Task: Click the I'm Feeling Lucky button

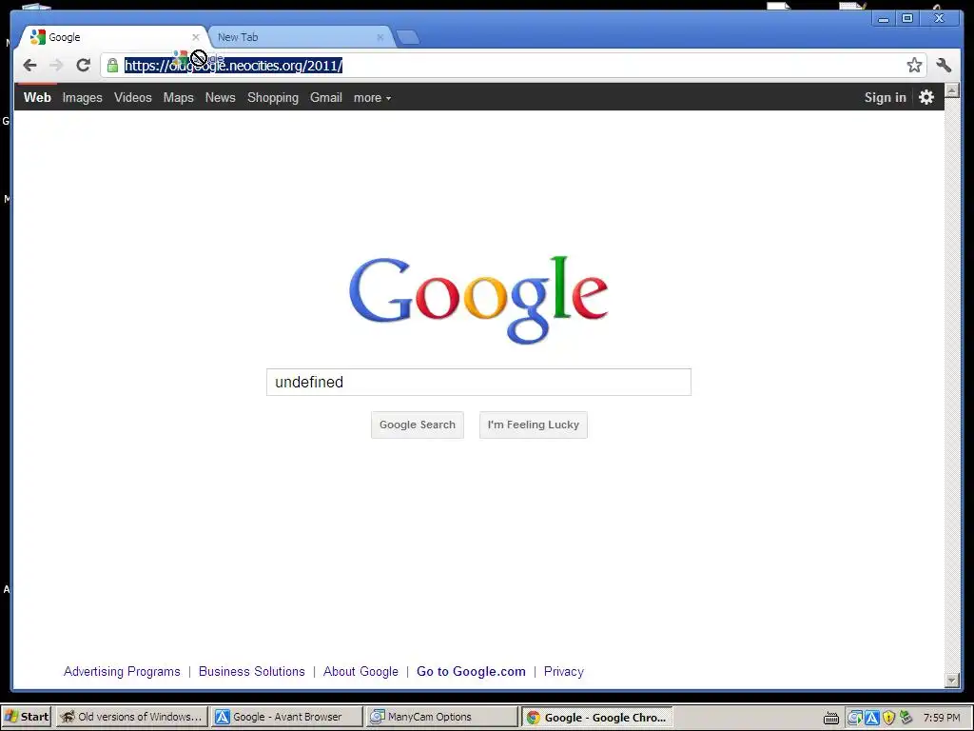Action: 533,425
